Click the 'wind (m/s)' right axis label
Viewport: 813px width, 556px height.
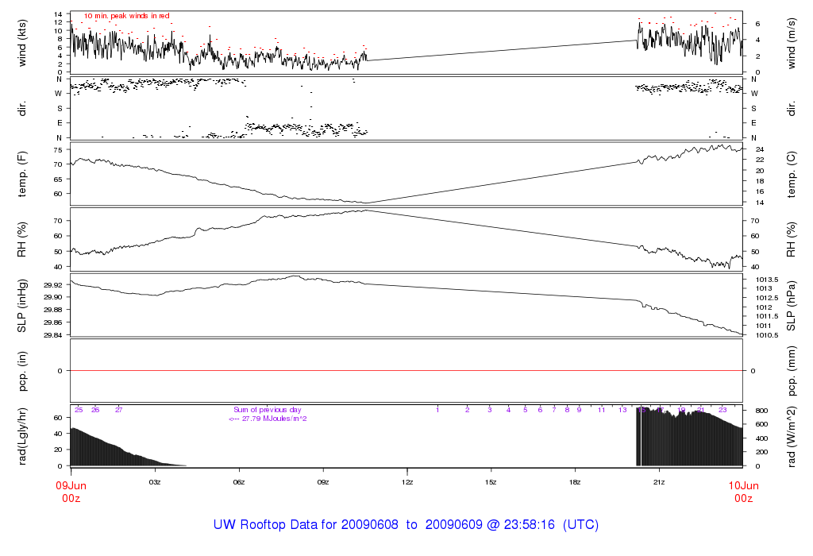click(x=792, y=42)
